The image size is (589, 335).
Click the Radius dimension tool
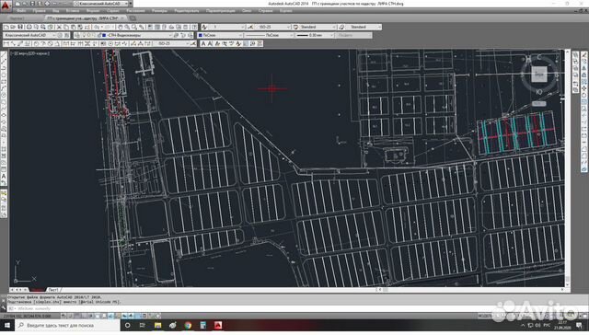point(36,43)
